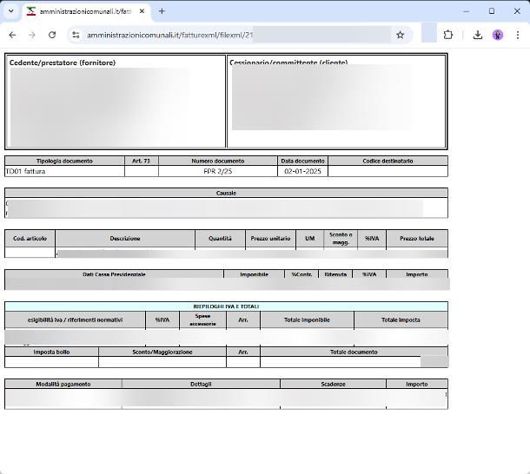
Task: Click the 'UM' column header
Action: click(309, 239)
